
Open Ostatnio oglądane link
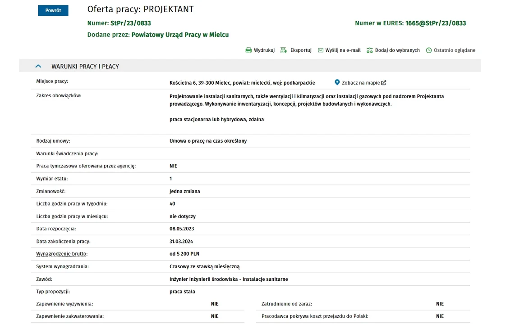455,50
